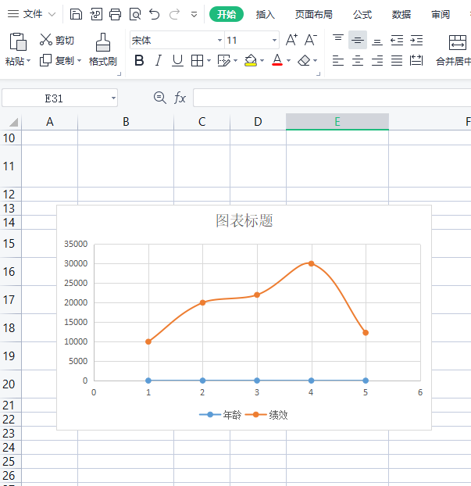Click the chart title 图表标题
Viewport: 471px width, 486px height.
[244, 220]
